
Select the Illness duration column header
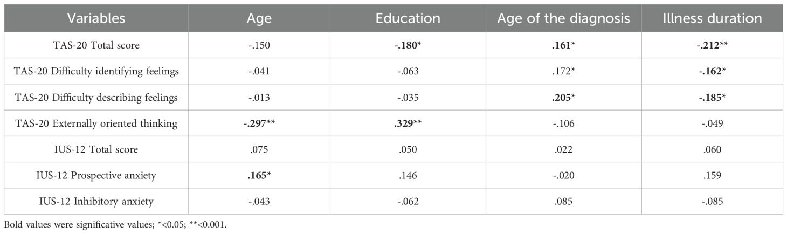tap(713, 18)
